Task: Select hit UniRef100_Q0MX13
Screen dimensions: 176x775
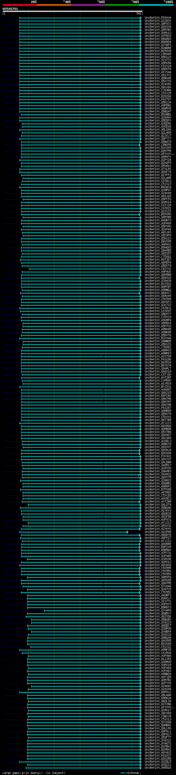Action: coord(158,33)
